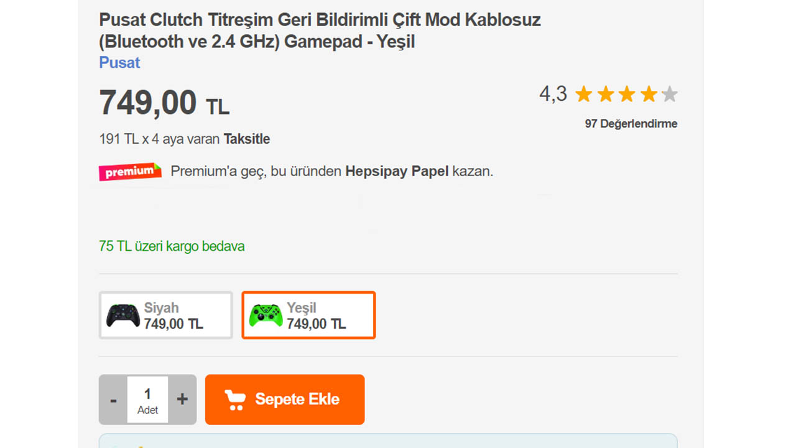Select the Siyah color variant label
This screenshot has height=448, width=796.
pyautogui.click(x=161, y=308)
